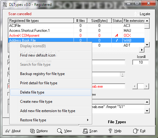Click the AC3 extension cell
158x138 pixels.
click(134, 26)
